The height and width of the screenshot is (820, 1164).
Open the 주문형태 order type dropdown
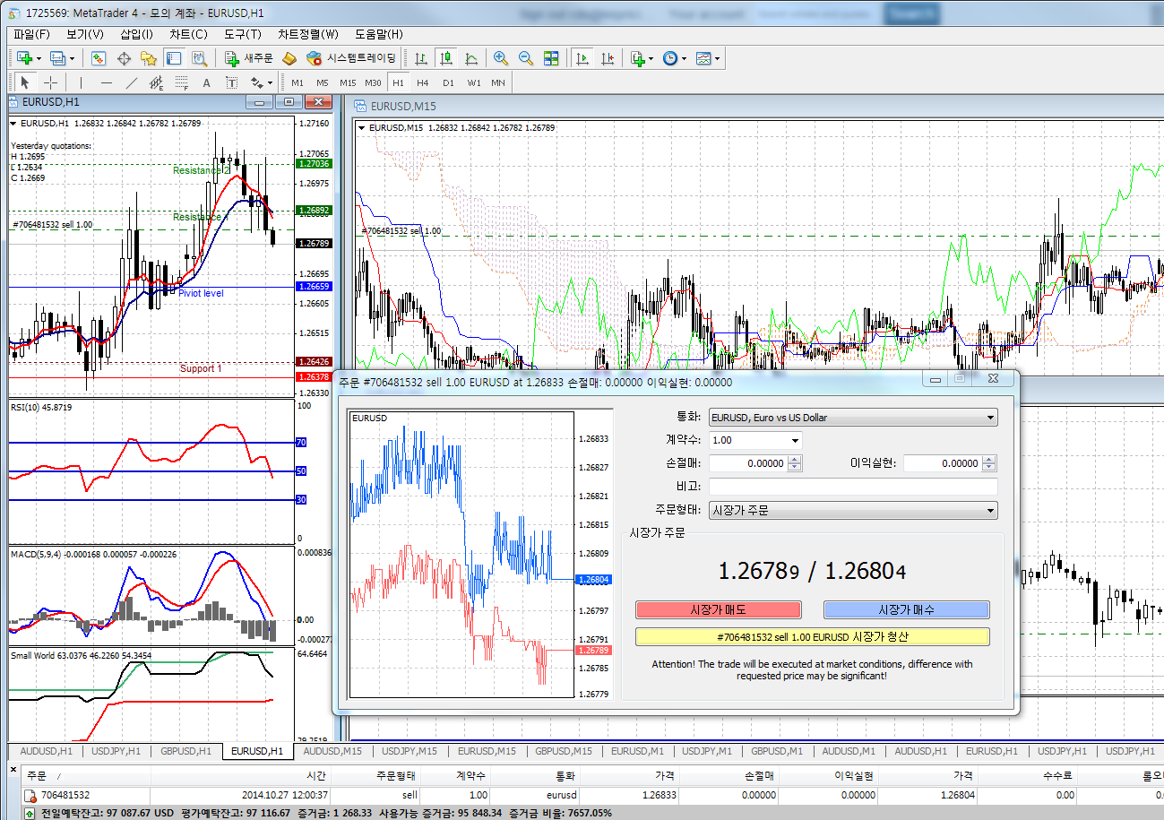[x=852, y=511]
